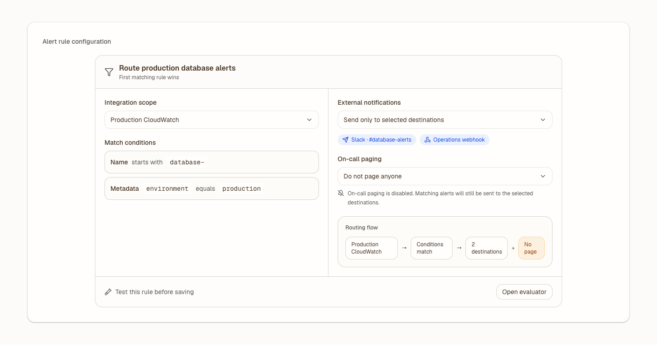The width and height of the screenshot is (657, 346).
Task: Click the pencil icon beside Test this rule
Action: (x=108, y=292)
